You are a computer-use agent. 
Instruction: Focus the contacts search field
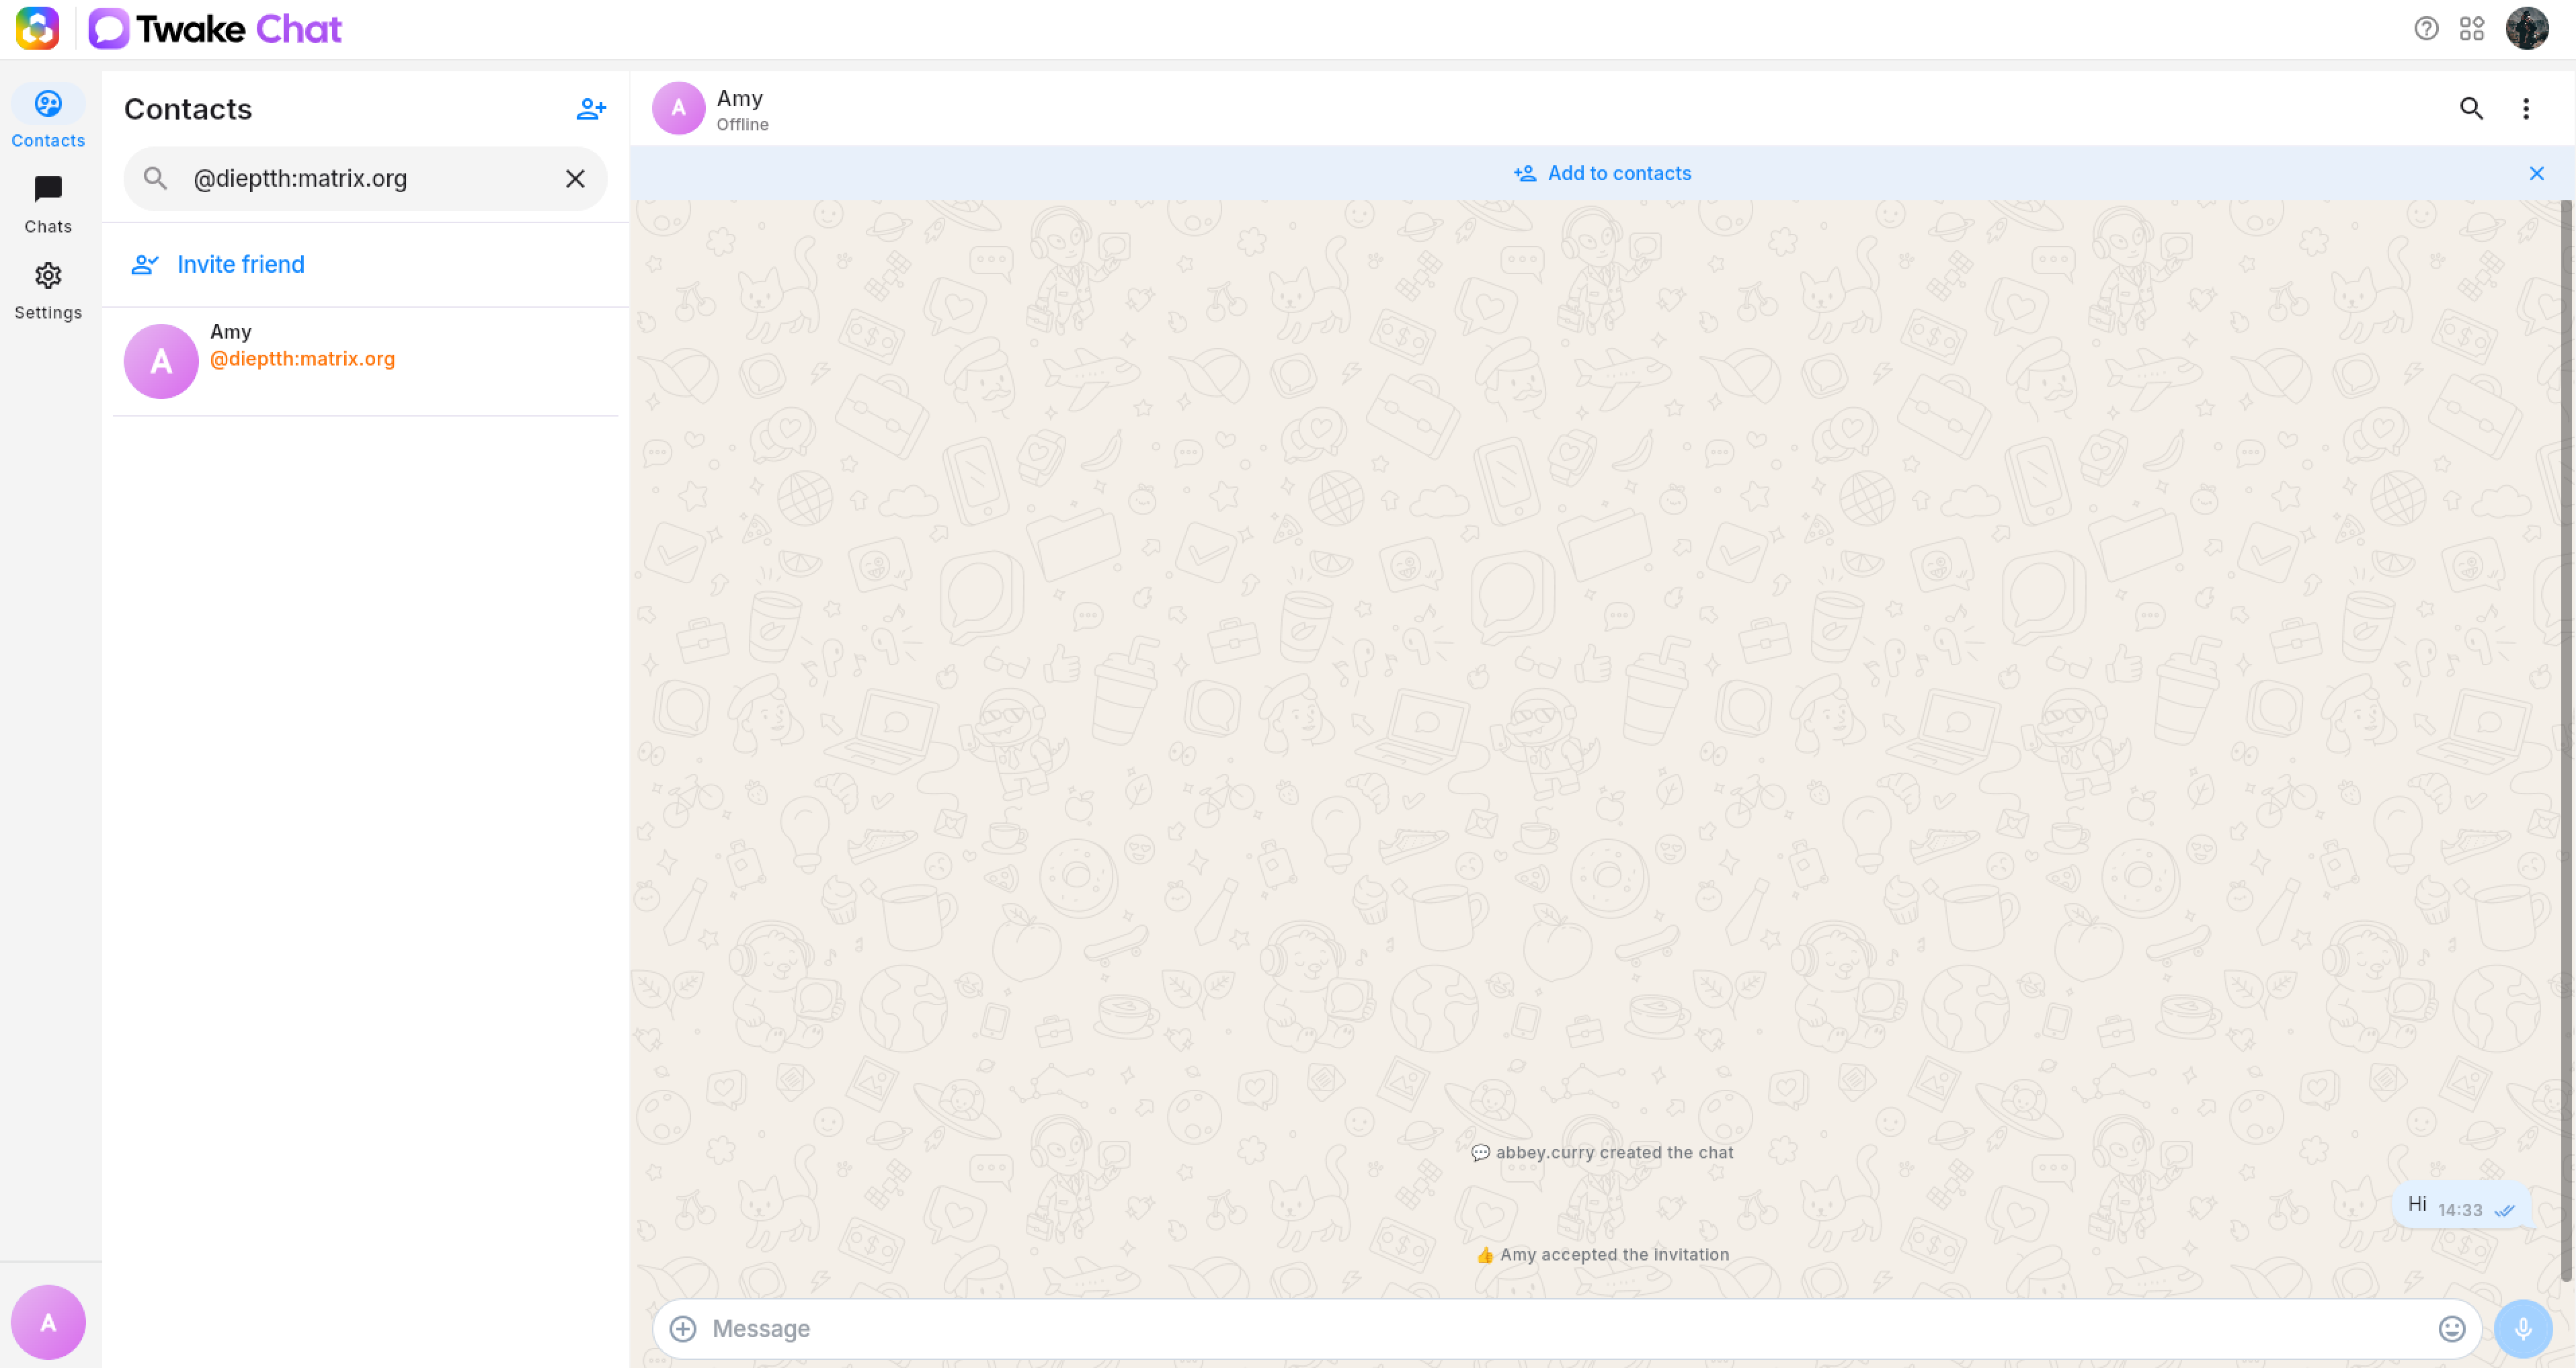365,178
